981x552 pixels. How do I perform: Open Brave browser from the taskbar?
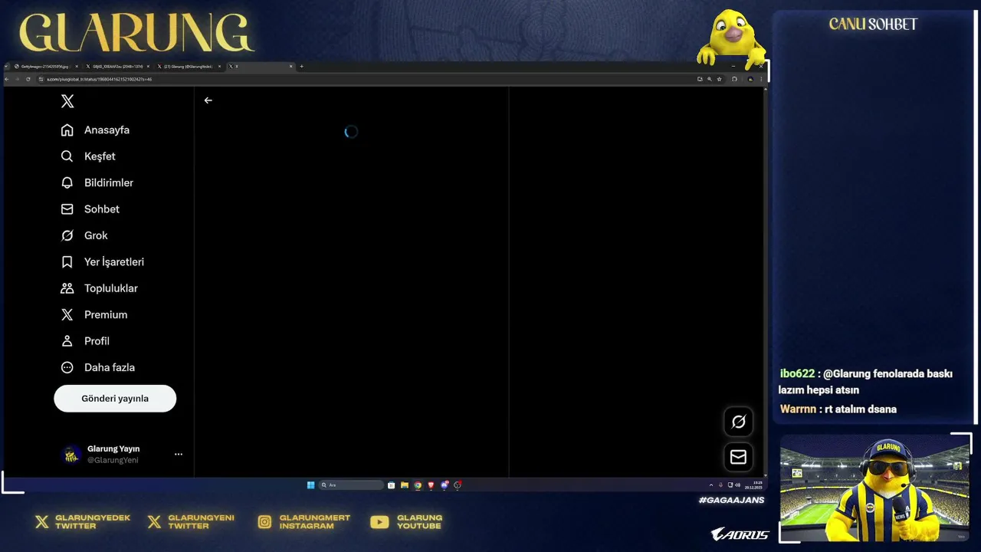click(431, 485)
